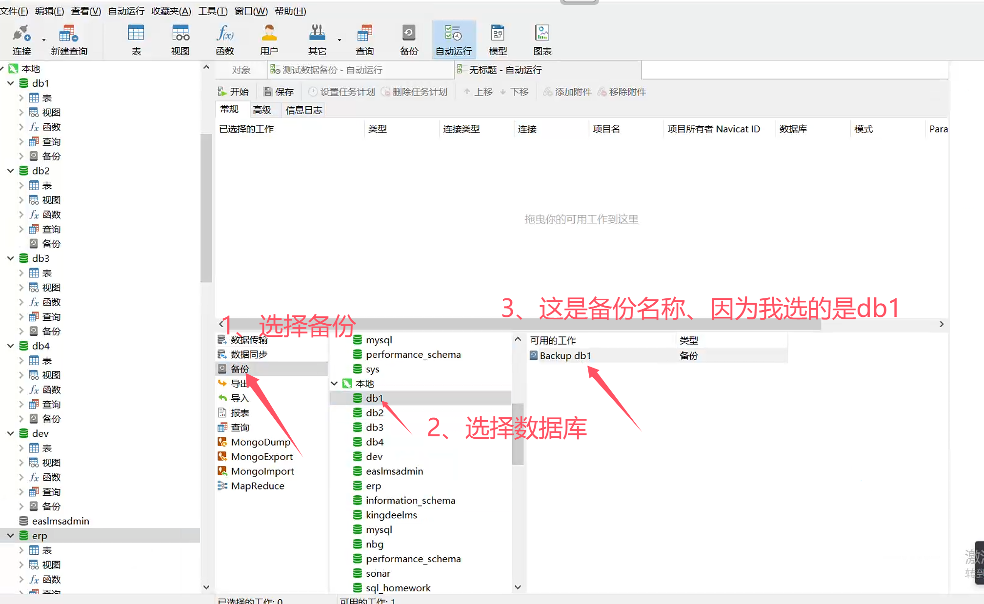Click 添加附件 button
This screenshot has height=604, width=984.
(567, 92)
